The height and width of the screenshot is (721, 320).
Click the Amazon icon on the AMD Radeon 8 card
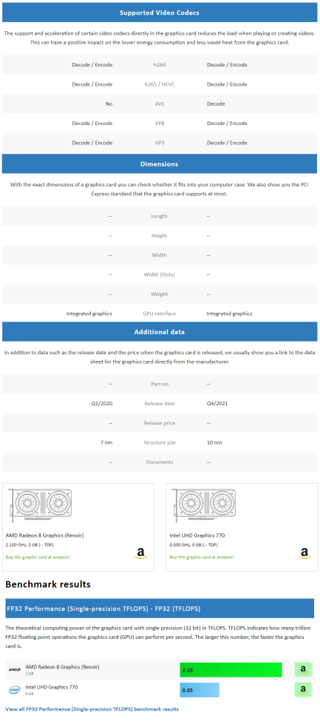[x=140, y=553]
